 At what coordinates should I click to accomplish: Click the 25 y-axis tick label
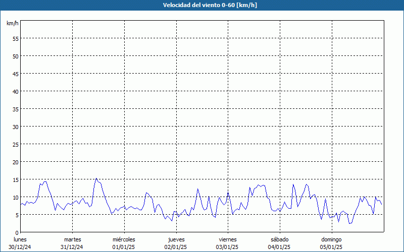[x=15, y=144]
